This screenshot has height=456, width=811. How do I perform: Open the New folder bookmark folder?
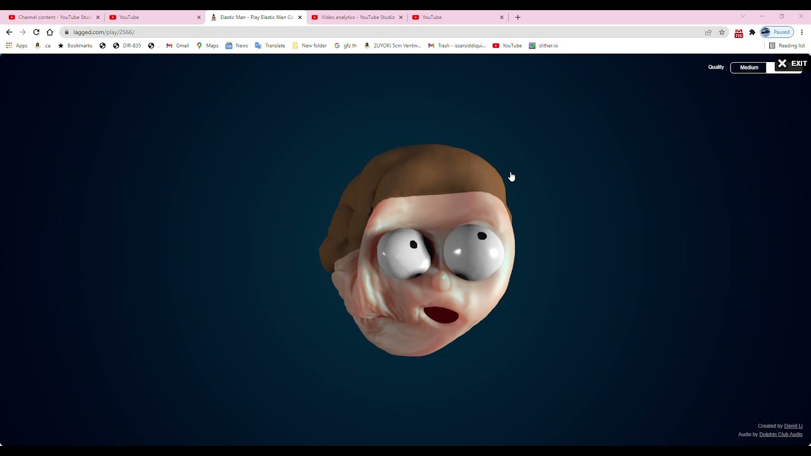(x=309, y=46)
